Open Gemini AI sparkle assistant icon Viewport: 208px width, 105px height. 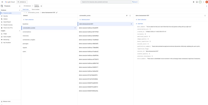(x=194, y=2)
